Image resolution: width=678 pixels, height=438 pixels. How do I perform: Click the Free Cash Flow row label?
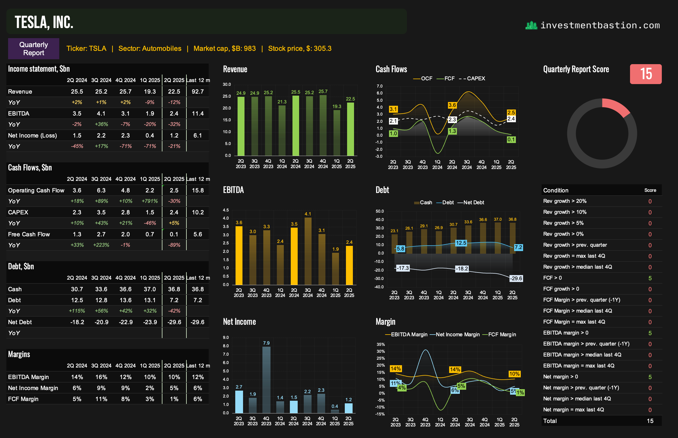29,234
